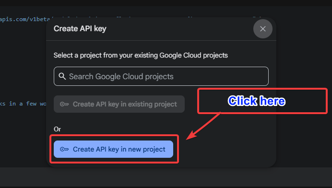Click the apis.com/v1beta URL text behind dialog

25,19
